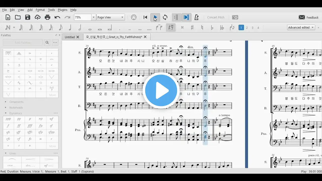This screenshot has height=181, width=322.
Task: Upload the score to the cloud
Action: click(x=37, y=17)
